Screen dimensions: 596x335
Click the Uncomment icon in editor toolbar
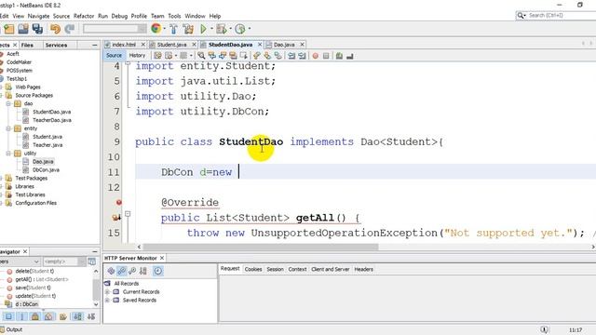pyautogui.click(x=350, y=56)
